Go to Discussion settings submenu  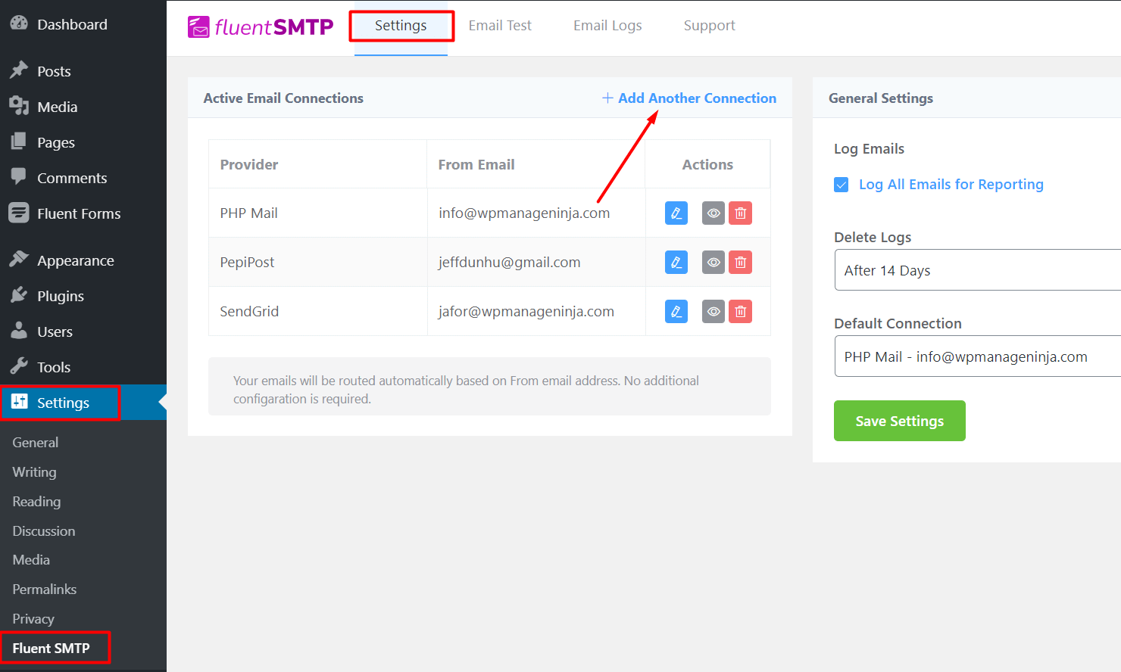coord(44,531)
